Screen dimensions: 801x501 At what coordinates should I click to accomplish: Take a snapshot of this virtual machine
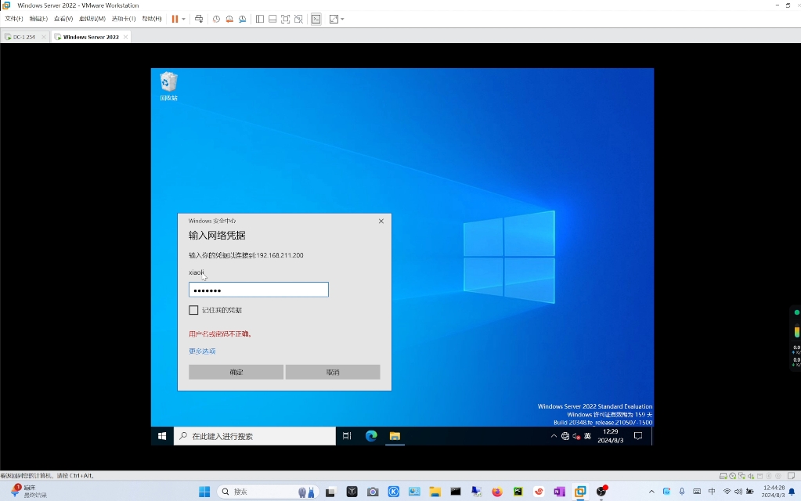coord(216,19)
